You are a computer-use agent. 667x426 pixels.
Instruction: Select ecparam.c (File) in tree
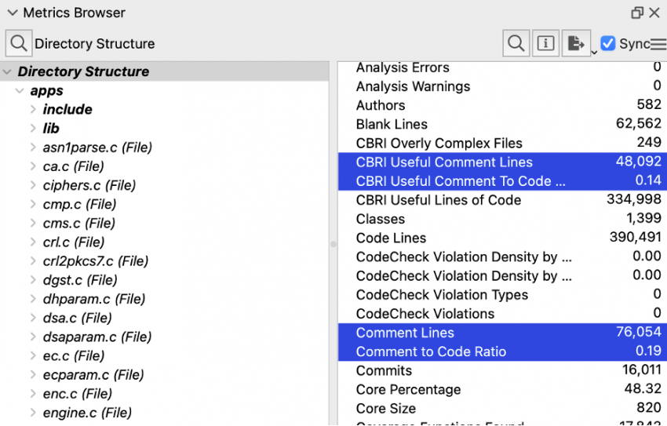[x=93, y=374]
